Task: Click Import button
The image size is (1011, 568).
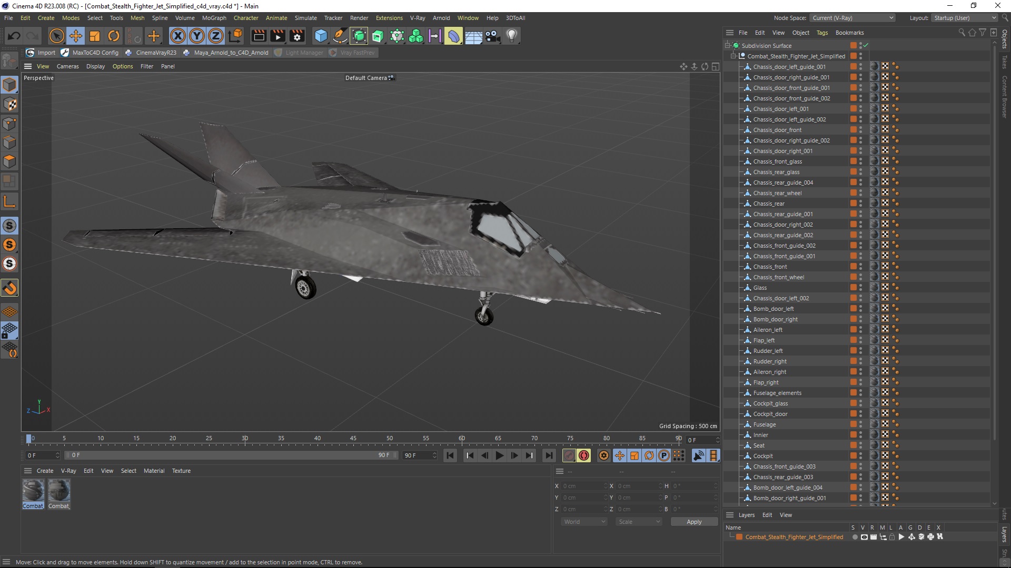Action: pos(41,53)
